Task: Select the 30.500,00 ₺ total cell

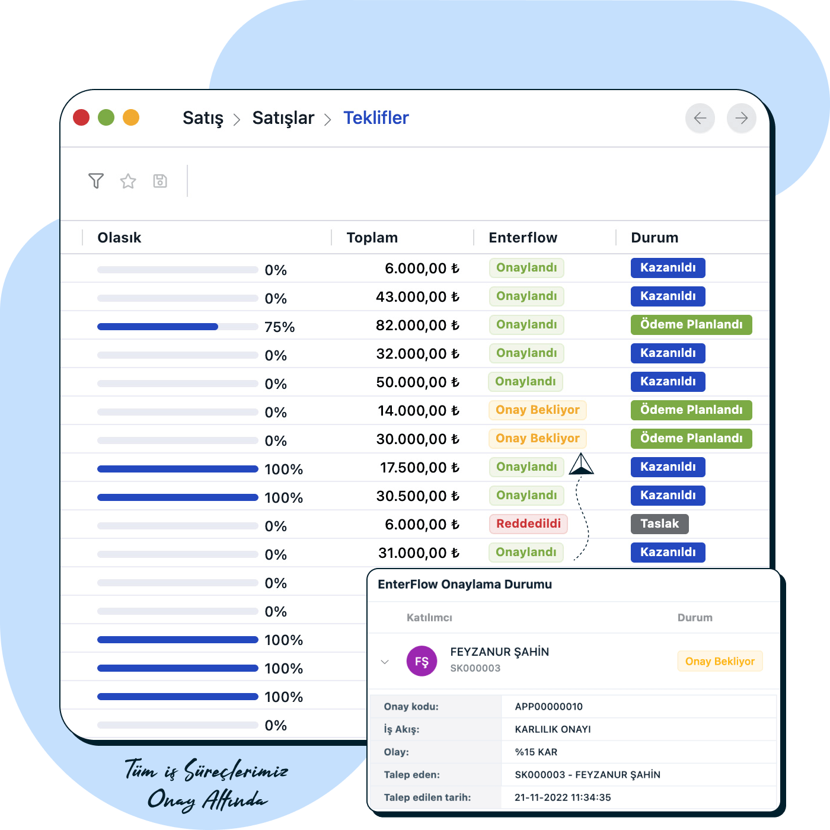Action: 418,496
